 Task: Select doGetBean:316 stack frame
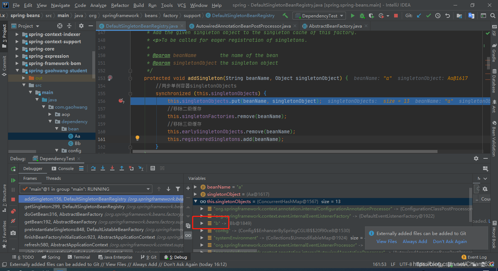point(101,214)
